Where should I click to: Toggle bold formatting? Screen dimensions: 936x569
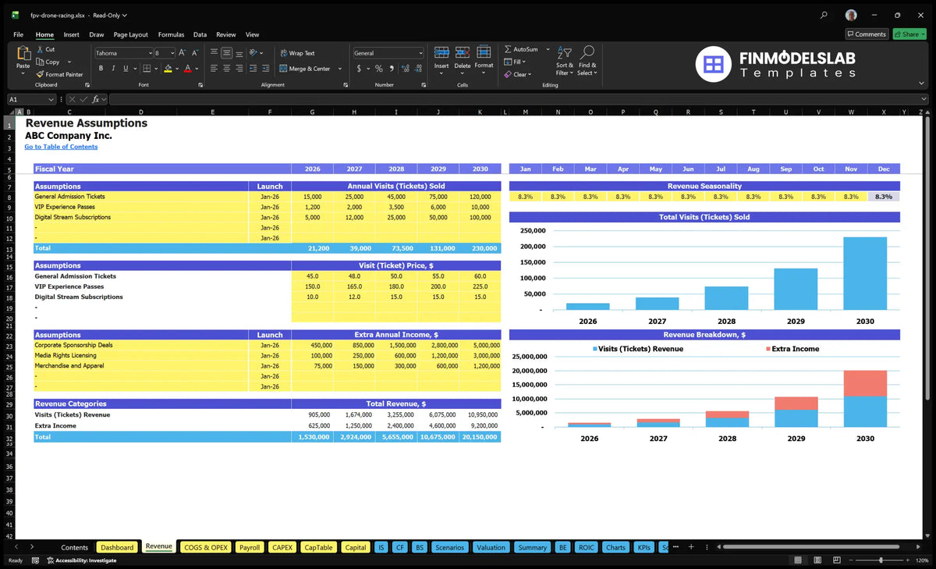tap(101, 69)
